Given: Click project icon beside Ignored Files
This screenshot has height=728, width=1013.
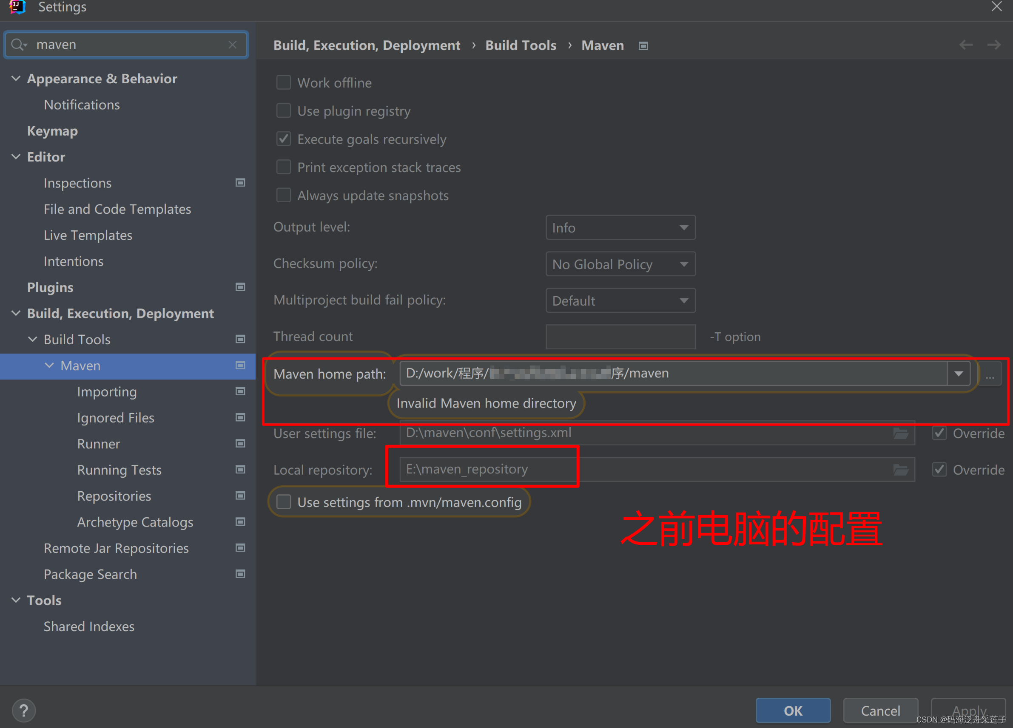Looking at the screenshot, I should (240, 417).
